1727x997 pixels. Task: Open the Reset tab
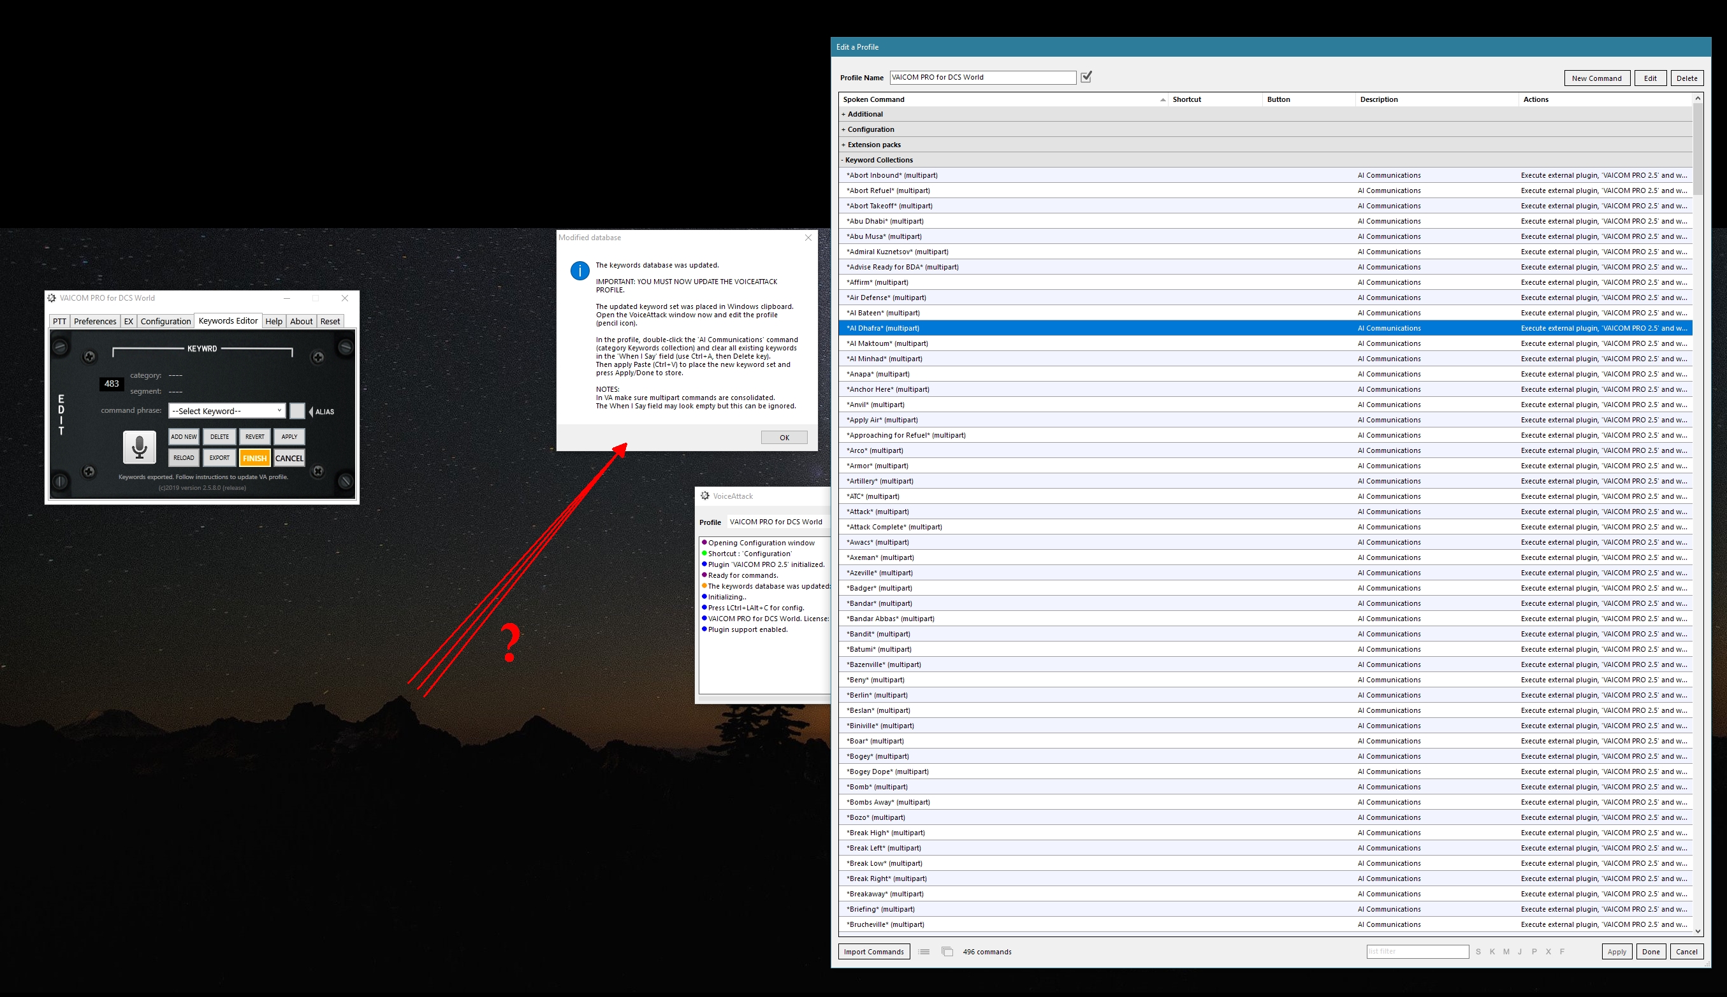click(330, 321)
